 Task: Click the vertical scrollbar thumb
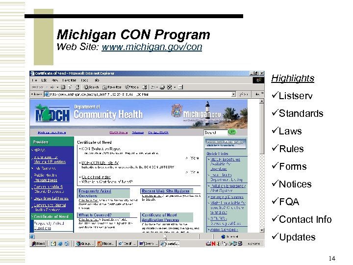click(262, 129)
